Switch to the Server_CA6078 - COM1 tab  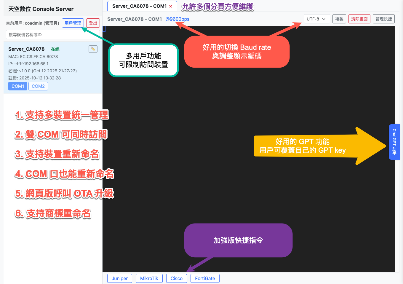click(138, 6)
